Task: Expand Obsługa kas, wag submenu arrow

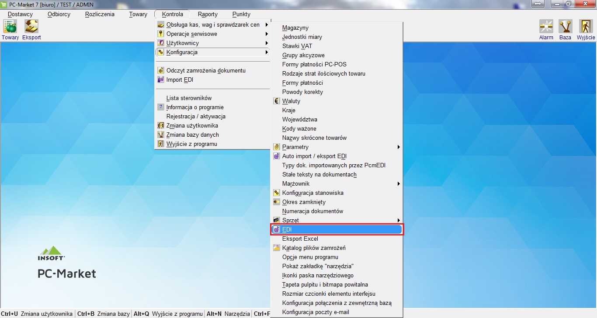Action: (267, 25)
